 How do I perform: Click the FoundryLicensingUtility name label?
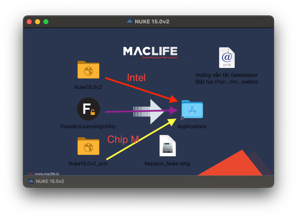click(88, 126)
